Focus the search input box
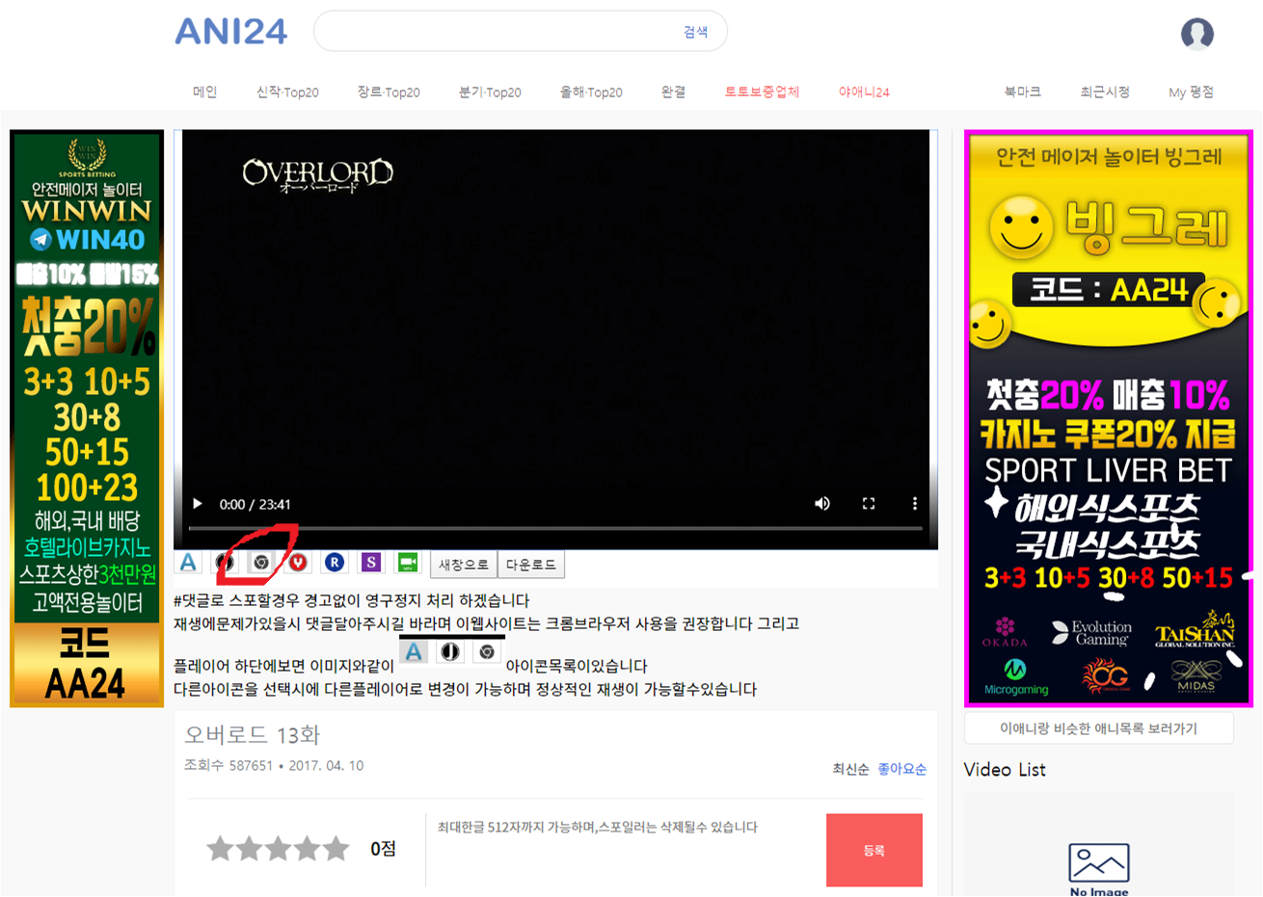 497,32
